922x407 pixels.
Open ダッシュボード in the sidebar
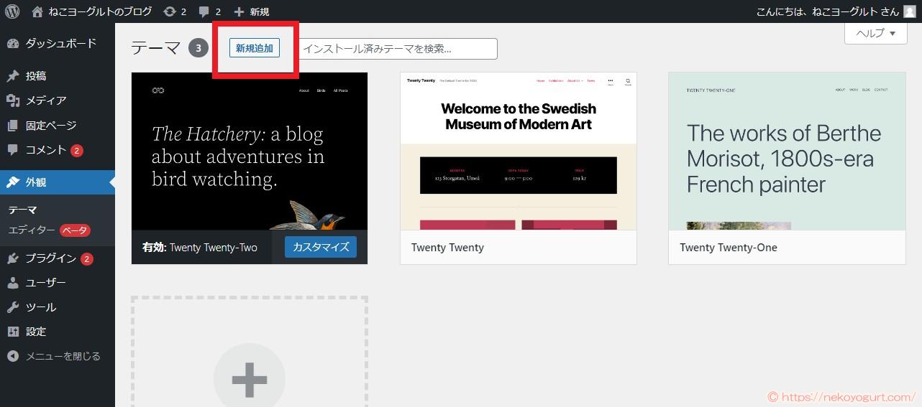pyautogui.click(x=60, y=43)
